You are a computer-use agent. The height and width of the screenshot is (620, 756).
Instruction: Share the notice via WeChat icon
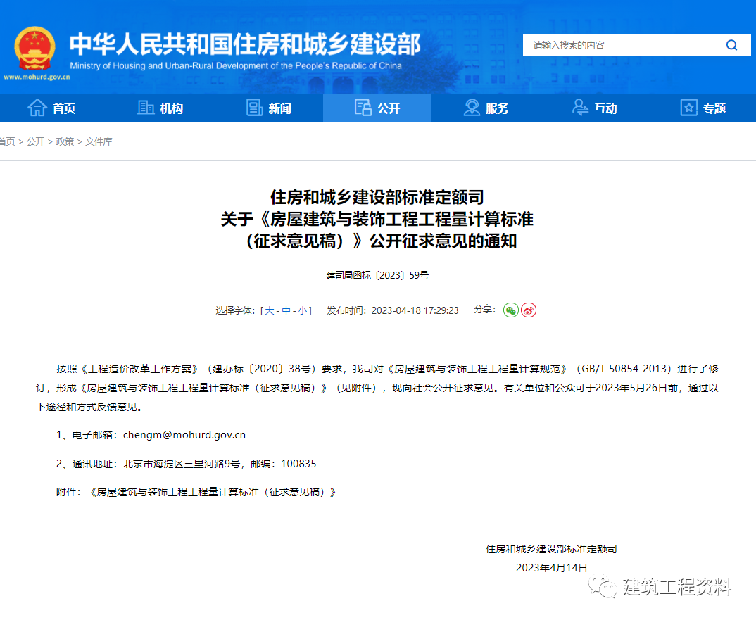point(510,310)
